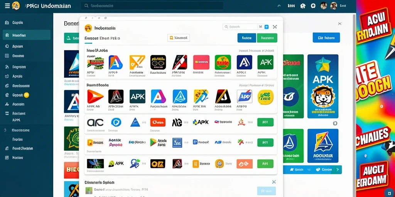395x197 pixels.
Task: Click the blue button in the background window
Action: pyautogui.click(x=326, y=38)
